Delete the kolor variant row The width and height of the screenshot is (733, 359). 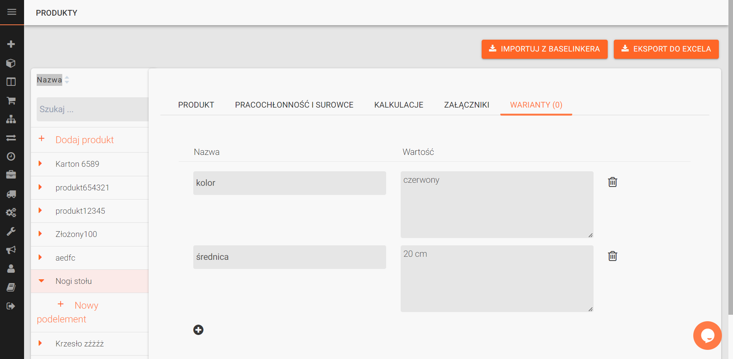[612, 182]
